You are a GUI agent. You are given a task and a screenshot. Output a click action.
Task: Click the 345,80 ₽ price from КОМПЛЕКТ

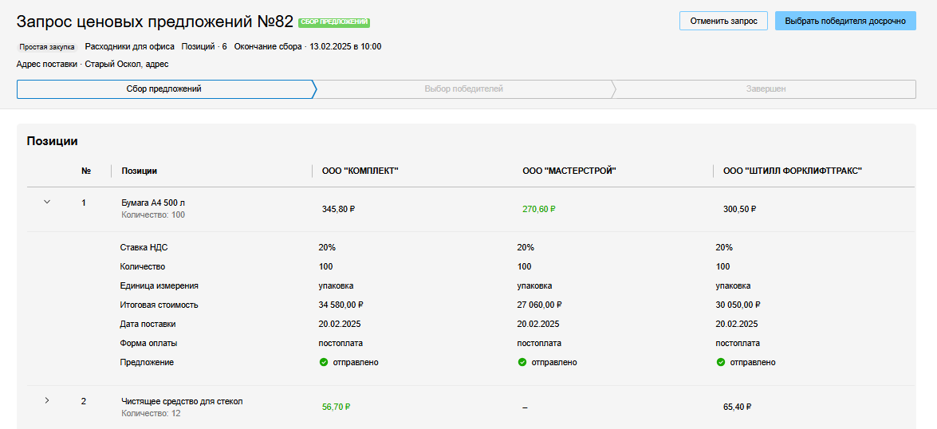click(338, 209)
